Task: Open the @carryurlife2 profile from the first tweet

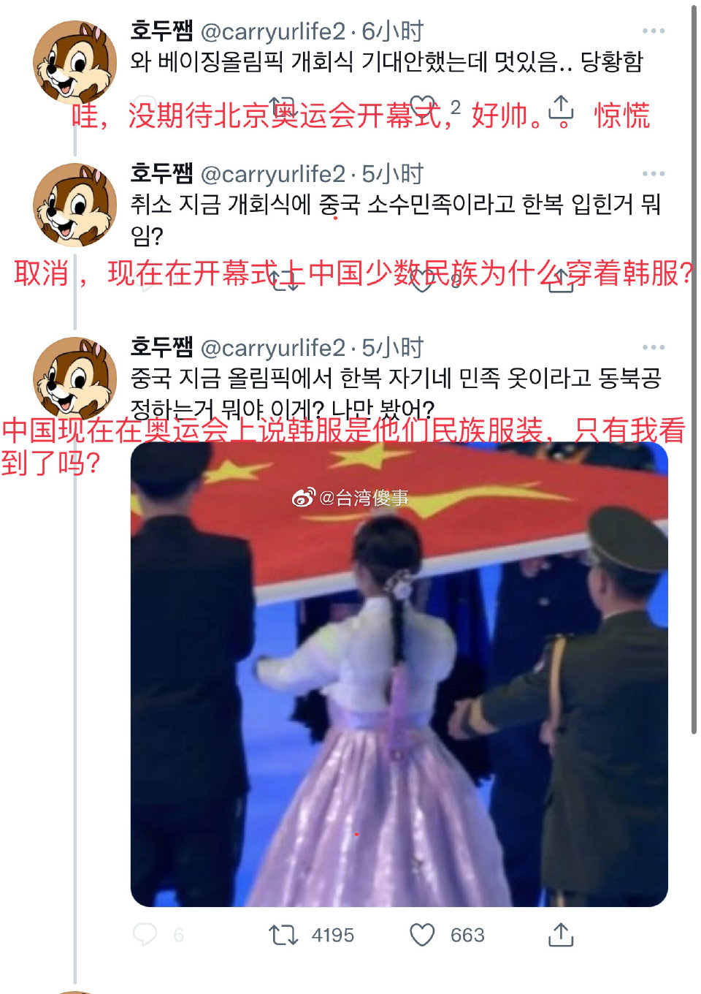Action: (272, 31)
